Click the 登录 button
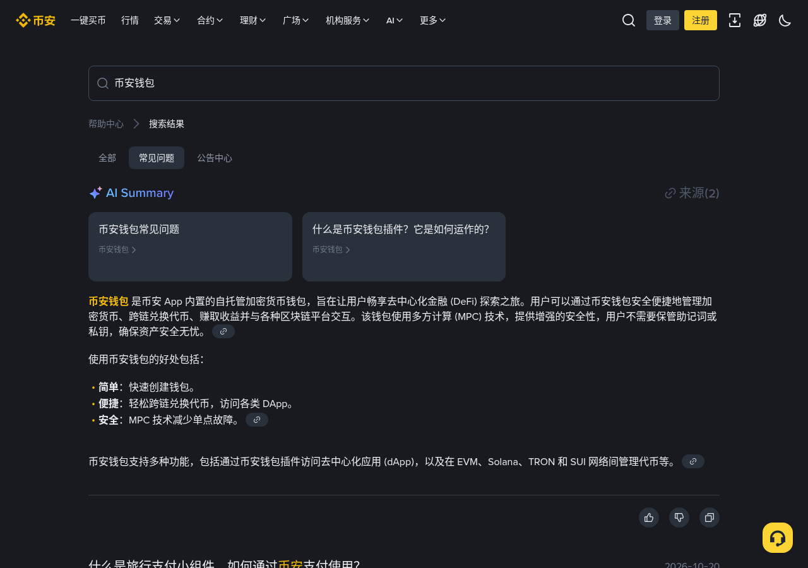This screenshot has width=808, height=568. 663,20
